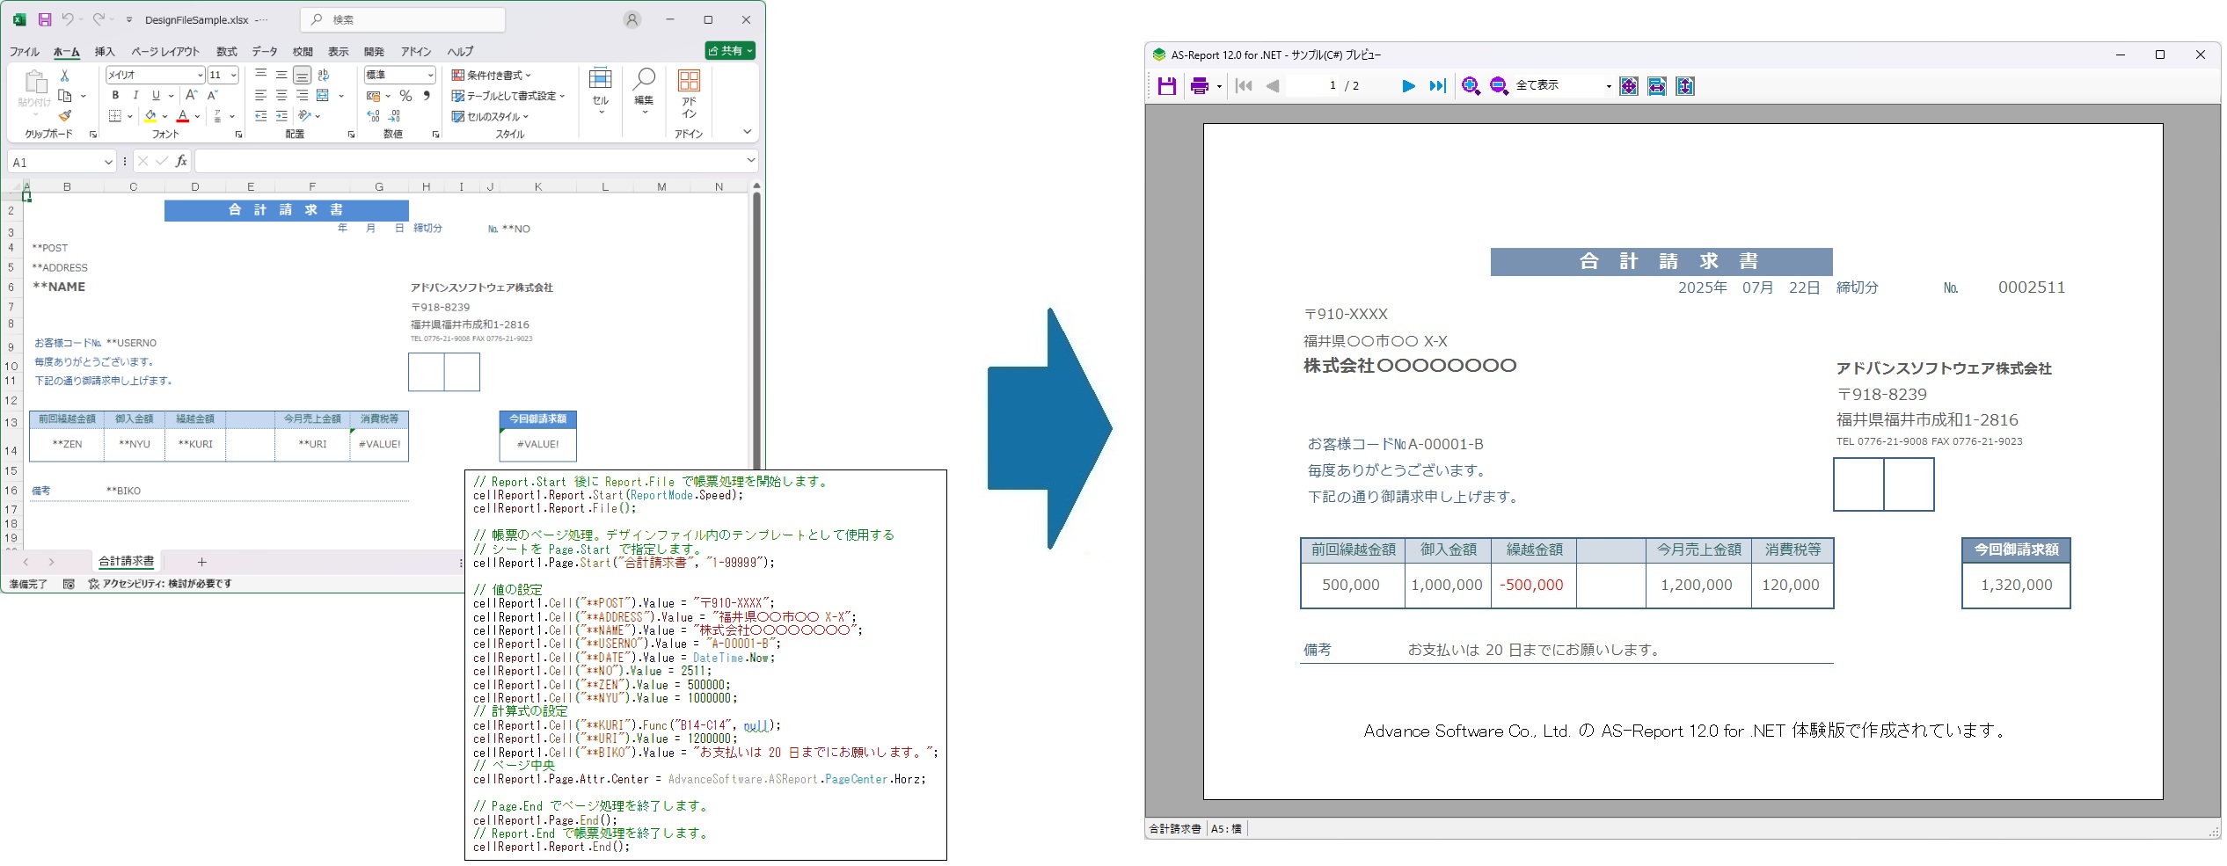Go to the next page in preview
Image resolution: width=2227 pixels, height=866 pixels.
coord(1408,86)
